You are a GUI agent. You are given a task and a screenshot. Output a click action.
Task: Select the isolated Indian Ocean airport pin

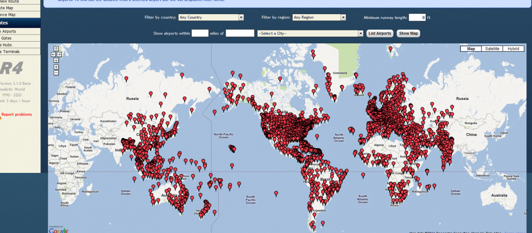(x=134, y=179)
